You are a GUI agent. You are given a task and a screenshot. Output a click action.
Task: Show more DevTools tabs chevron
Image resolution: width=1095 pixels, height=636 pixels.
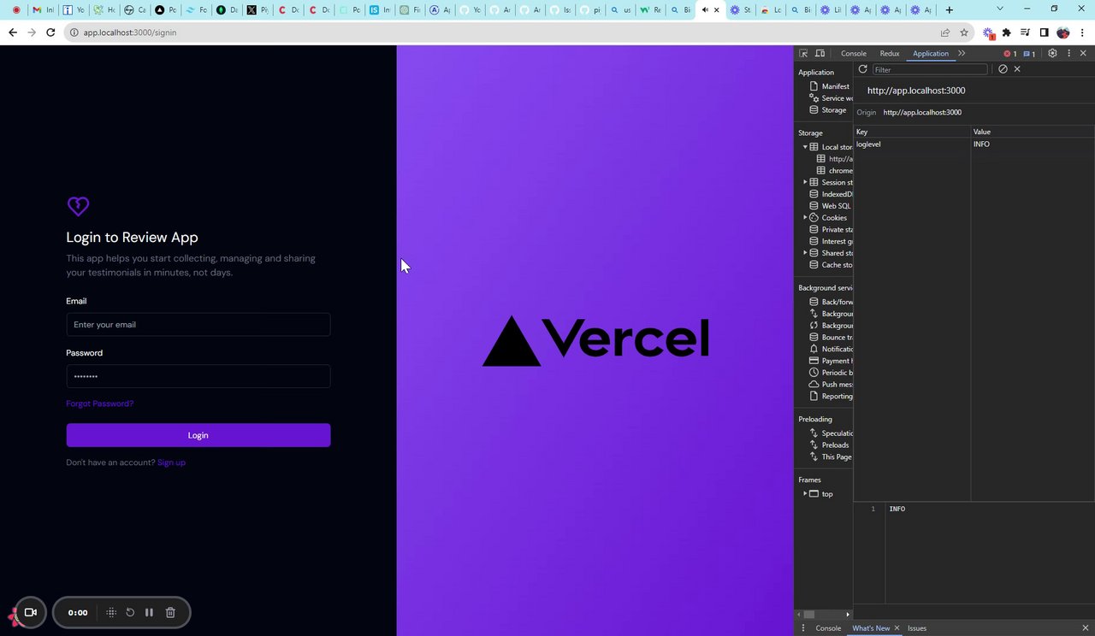click(962, 53)
